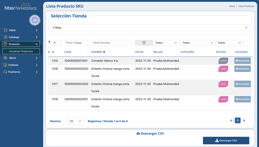Click Acciones button for product 1318
Image resolution: width=259 pixels, height=147 pixels.
pos(242,69)
